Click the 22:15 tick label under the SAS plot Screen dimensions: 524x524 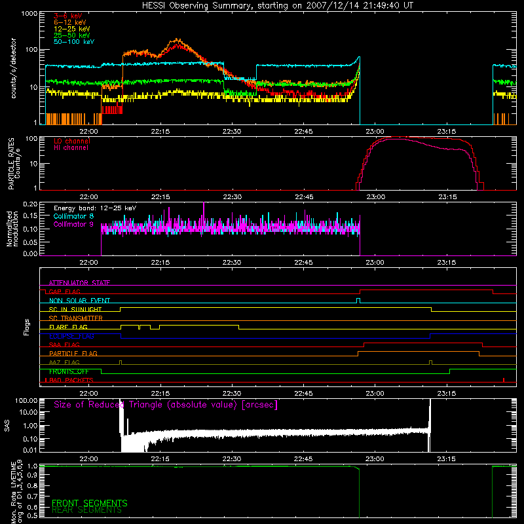coord(160,459)
